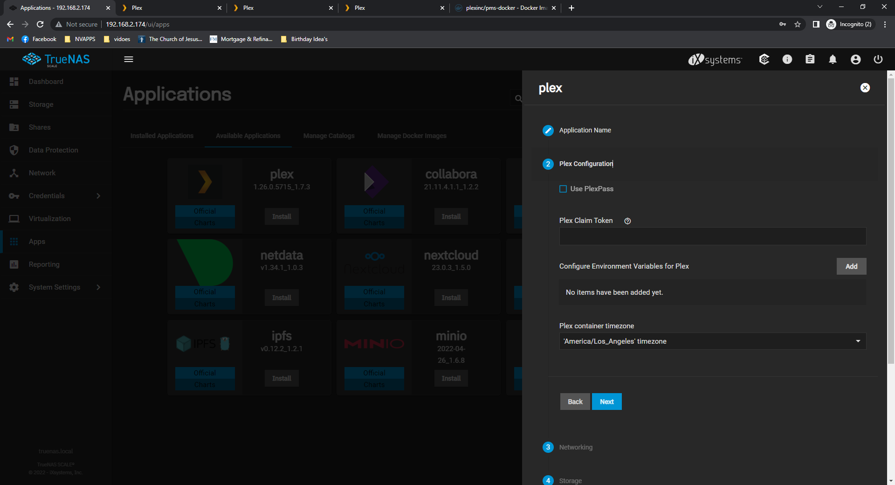
Task: Open the NVAPPS bookmark folder
Action: point(80,39)
